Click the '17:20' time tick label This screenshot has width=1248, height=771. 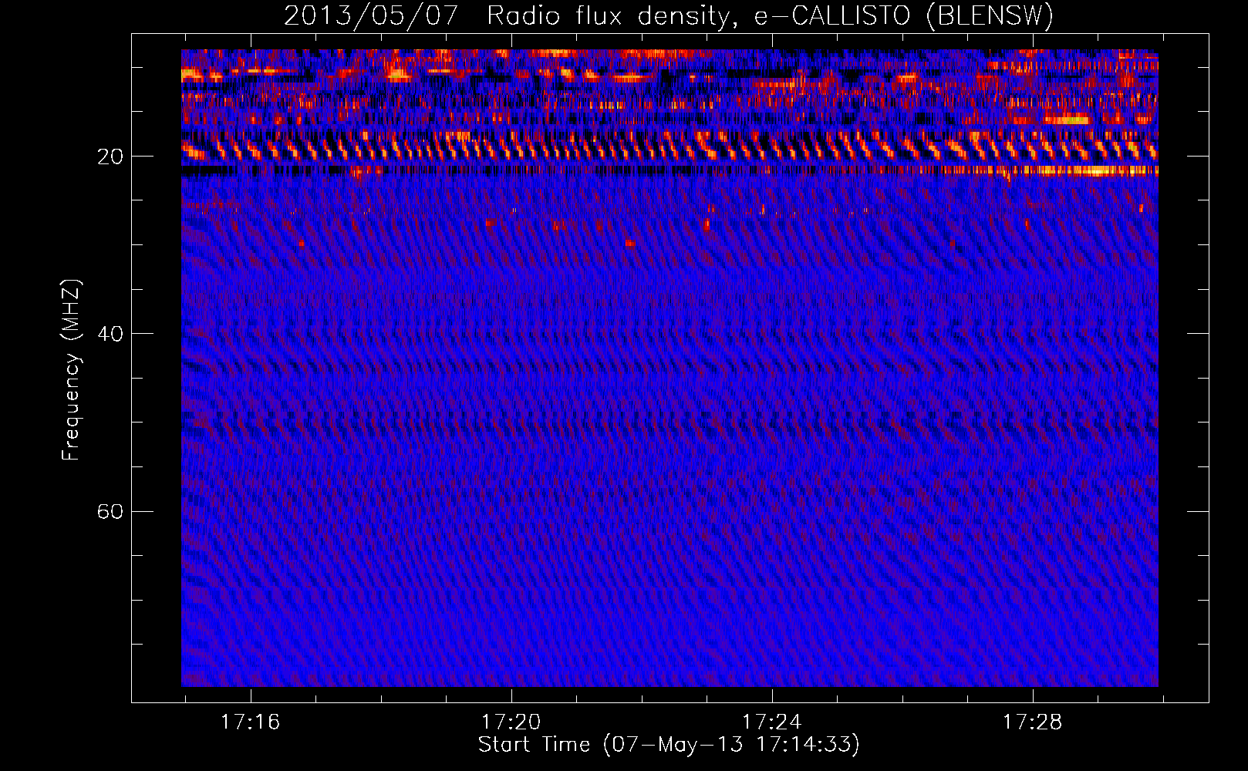(x=511, y=722)
